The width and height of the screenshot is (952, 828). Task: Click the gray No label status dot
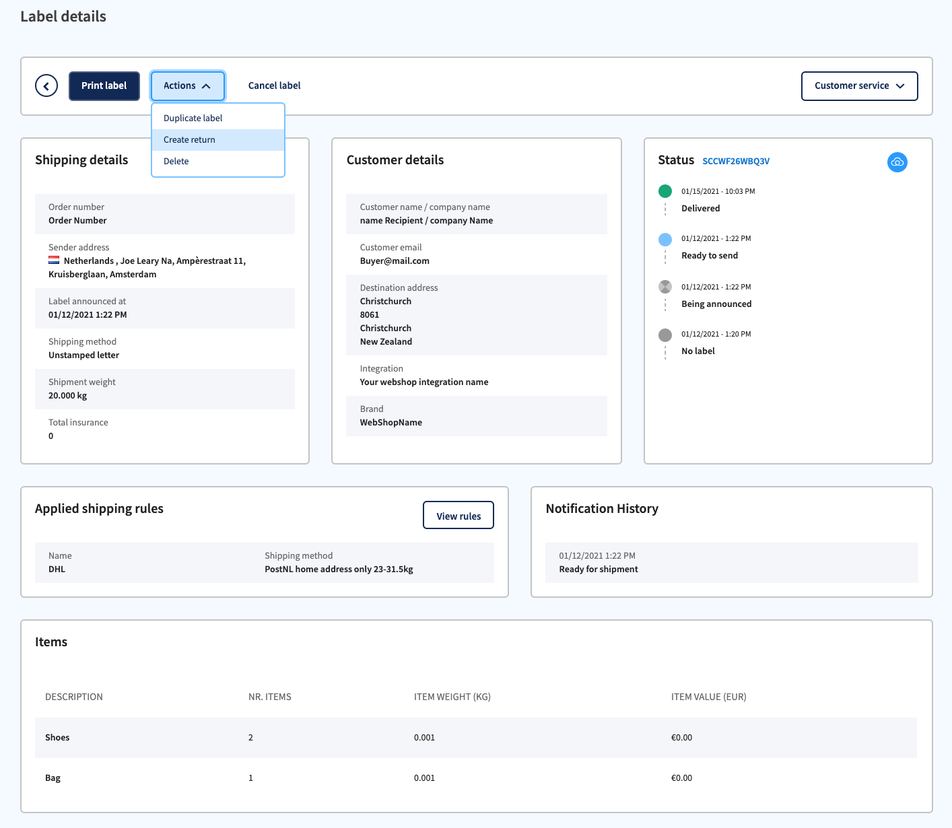[x=665, y=335]
